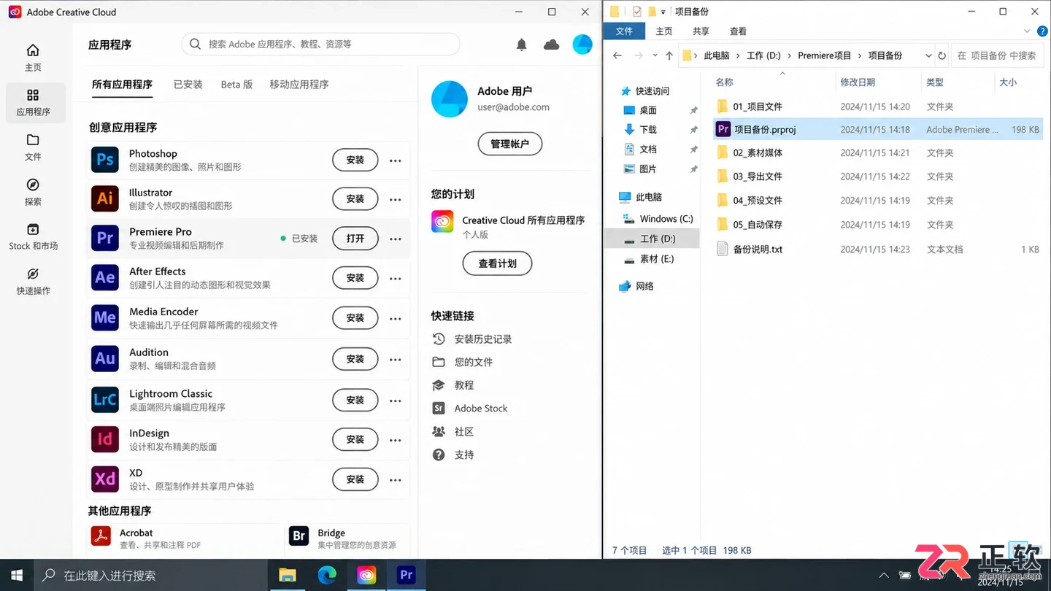Refresh the File Explorer folder view

pyautogui.click(x=942, y=55)
